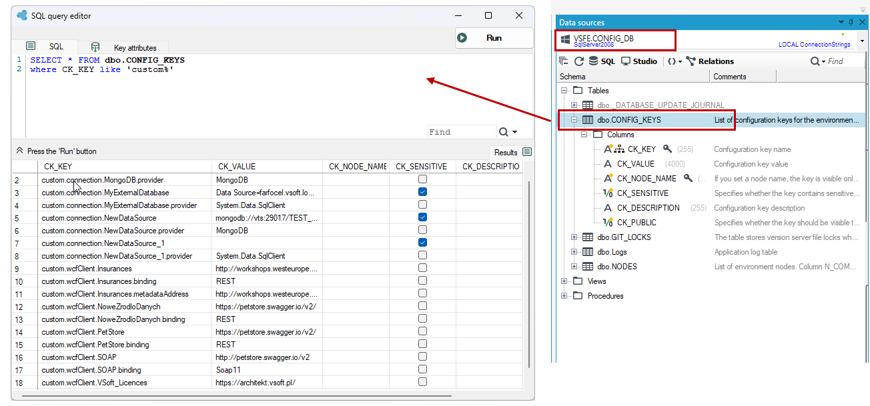
Task: Toggle CK_SENSITIVE for custom.connection.MongoDB.provider
Action: pyautogui.click(x=422, y=179)
